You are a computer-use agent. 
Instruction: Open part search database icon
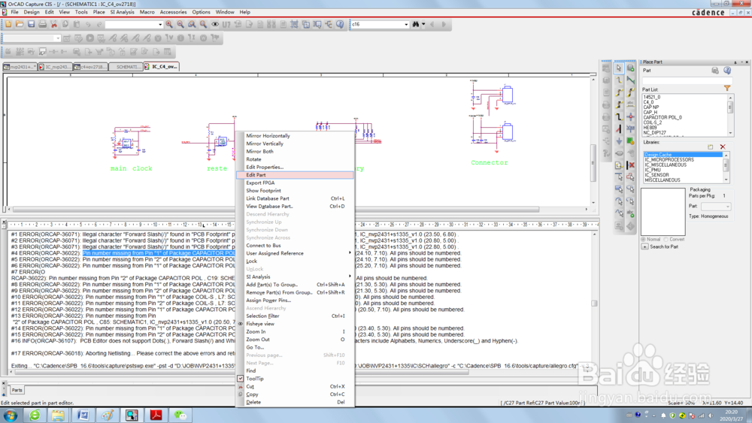[715, 71]
